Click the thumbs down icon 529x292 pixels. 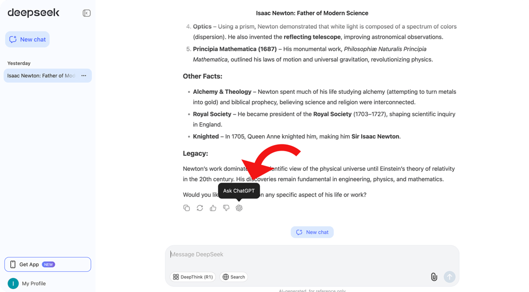pyautogui.click(x=226, y=208)
